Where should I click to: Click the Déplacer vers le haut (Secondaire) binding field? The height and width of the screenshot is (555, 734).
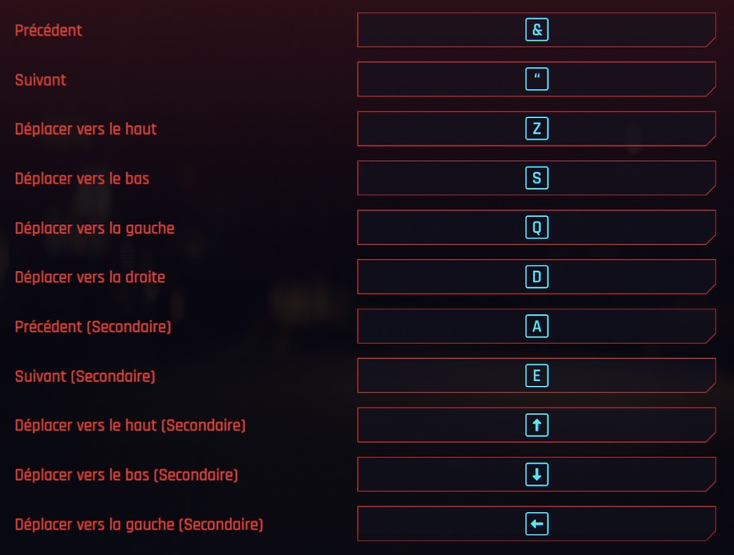(536, 425)
